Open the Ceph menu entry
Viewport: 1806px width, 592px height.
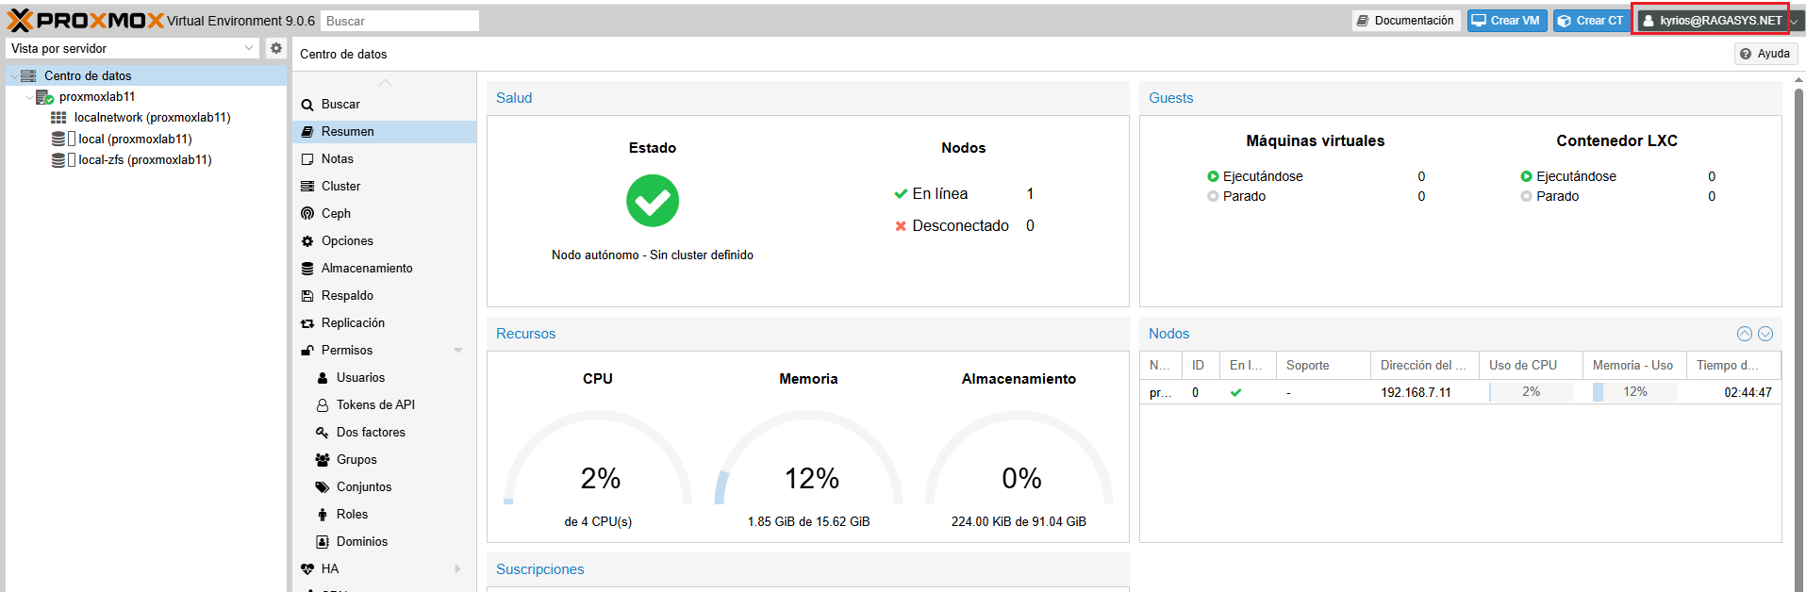[x=385, y=214]
